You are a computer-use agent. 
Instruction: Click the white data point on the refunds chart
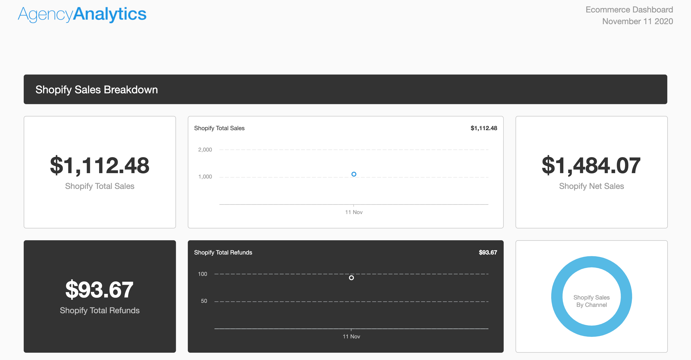351,278
